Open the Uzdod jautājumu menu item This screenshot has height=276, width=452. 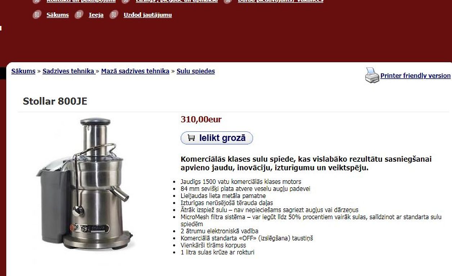pos(148,15)
